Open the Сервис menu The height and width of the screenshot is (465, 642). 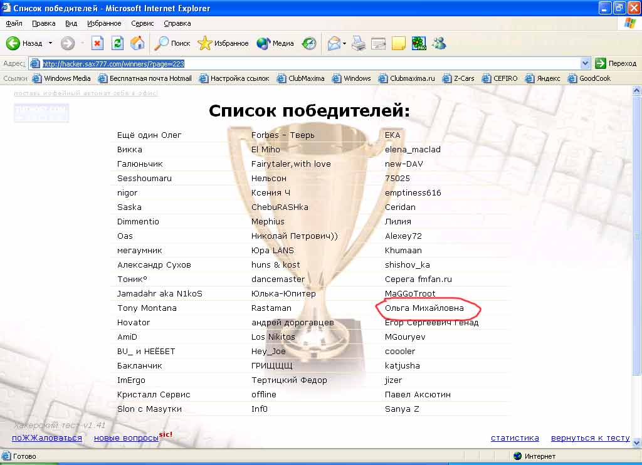(x=142, y=23)
